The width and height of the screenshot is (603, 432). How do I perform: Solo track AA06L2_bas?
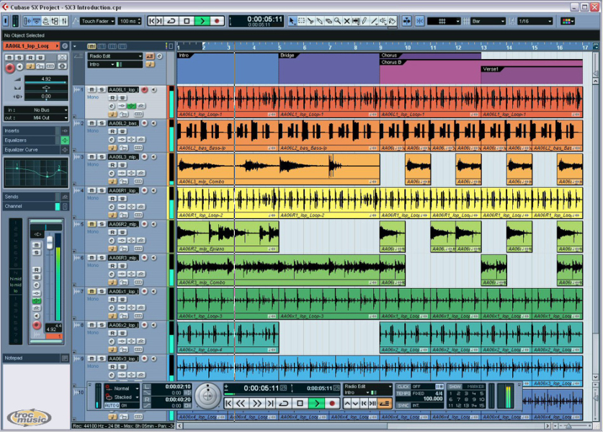point(102,123)
